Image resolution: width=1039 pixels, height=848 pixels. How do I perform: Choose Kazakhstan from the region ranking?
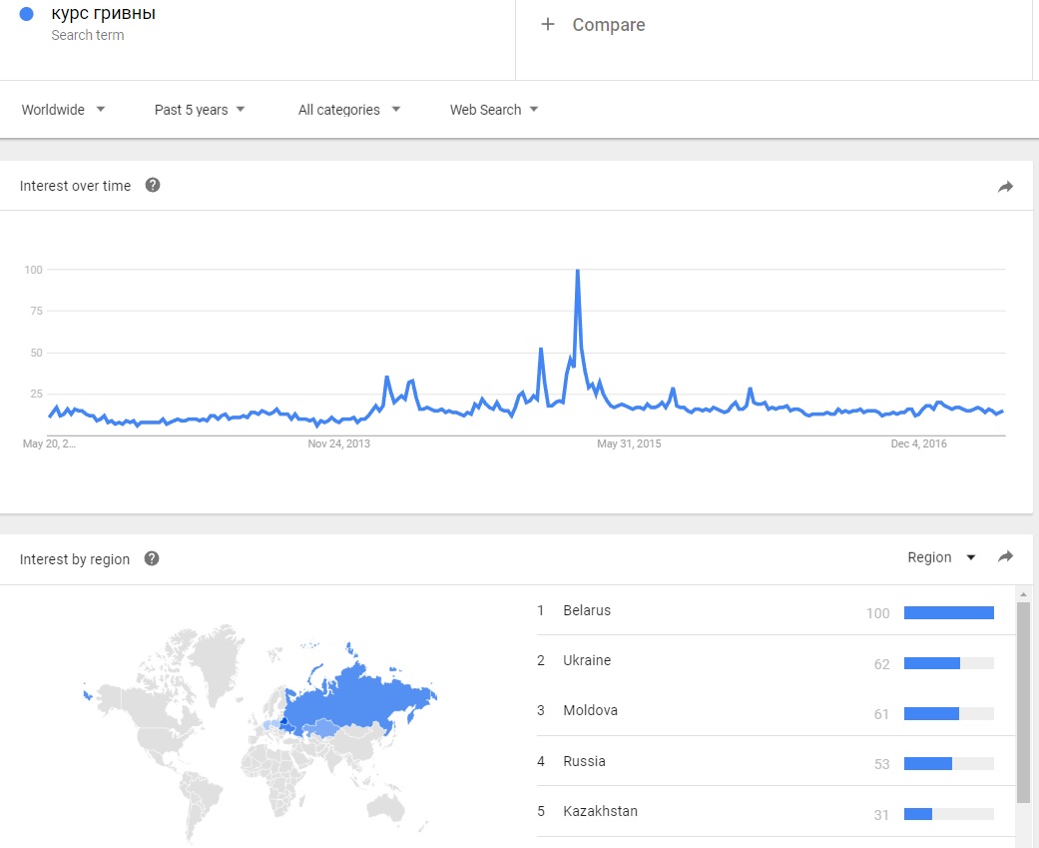point(600,811)
